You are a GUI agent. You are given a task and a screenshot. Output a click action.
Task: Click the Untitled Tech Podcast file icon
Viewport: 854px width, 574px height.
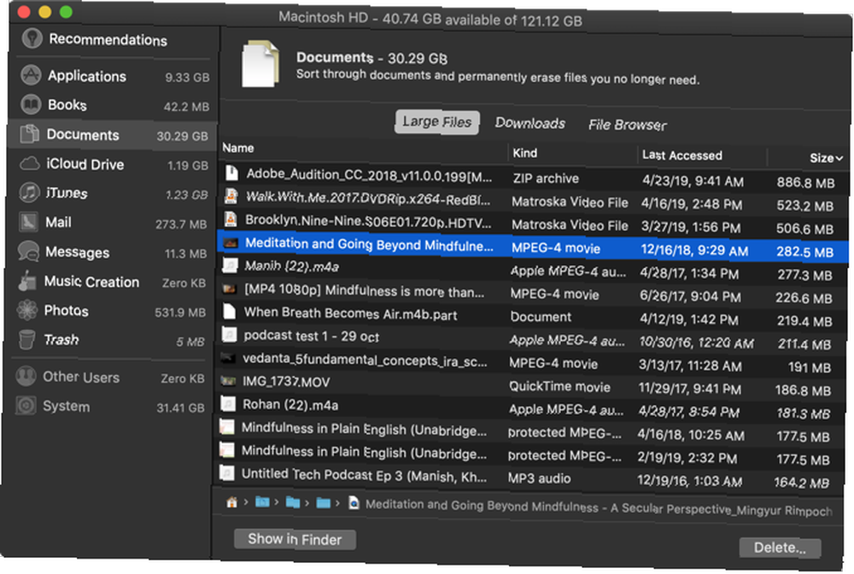226,472
